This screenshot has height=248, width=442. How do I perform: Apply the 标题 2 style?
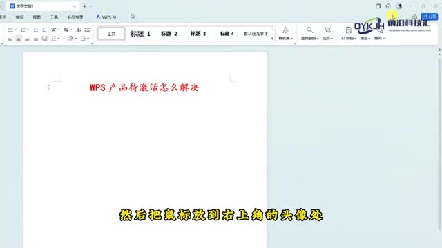169,34
